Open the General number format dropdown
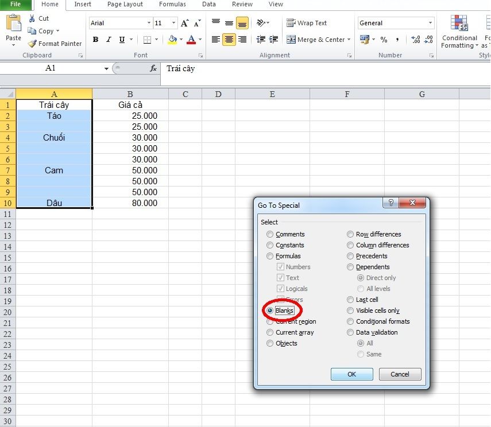491x427 pixels. pos(430,23)
